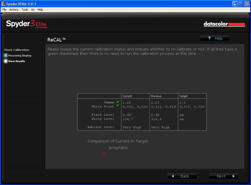Click the Previous column header
The width and height of the screenshot is (251, 185).
coord(156,96)
